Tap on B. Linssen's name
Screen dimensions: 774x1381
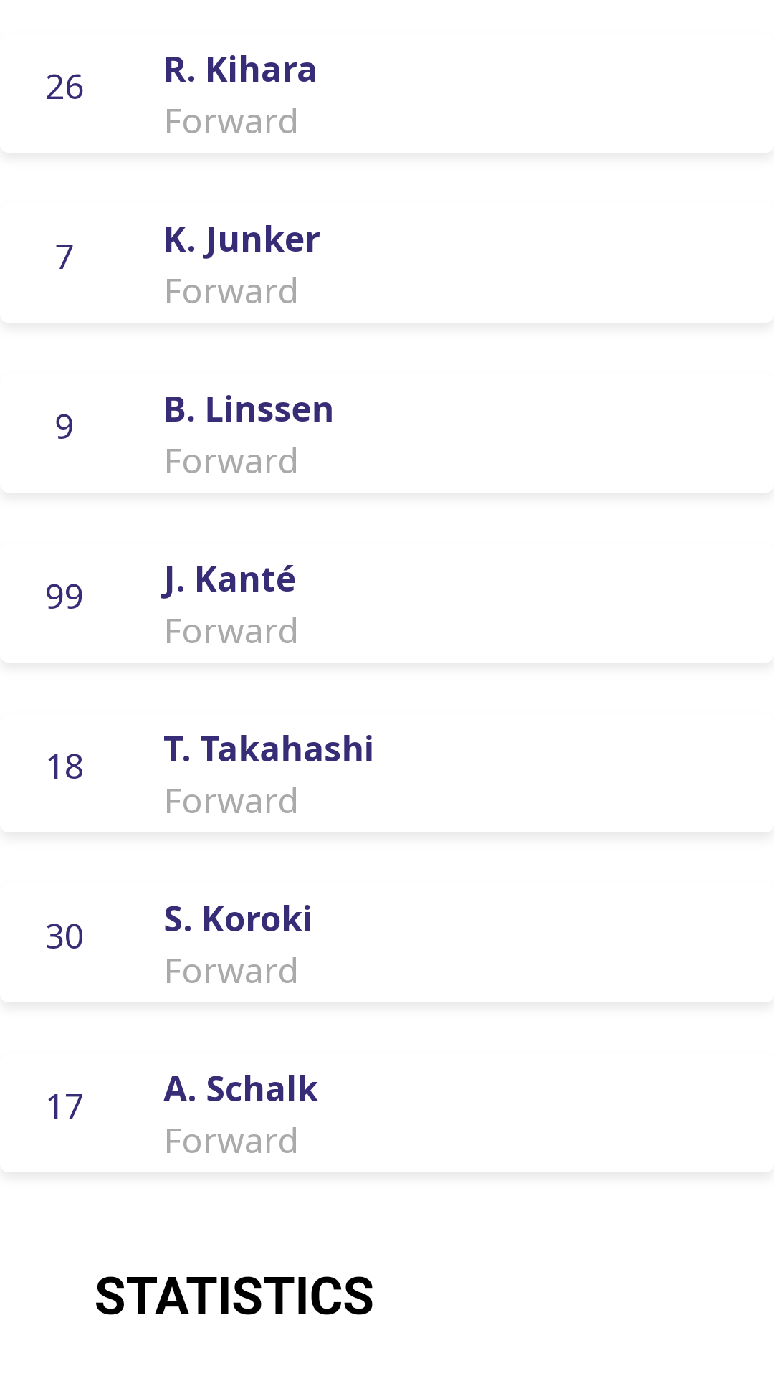pos(248,409)
